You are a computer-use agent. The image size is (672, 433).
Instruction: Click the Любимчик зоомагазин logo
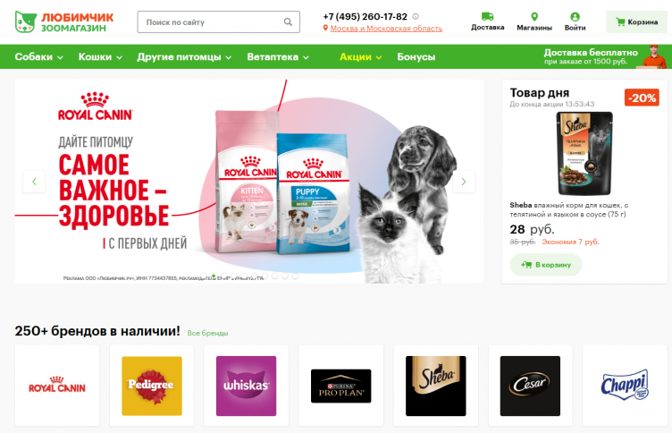coord(64,21)
